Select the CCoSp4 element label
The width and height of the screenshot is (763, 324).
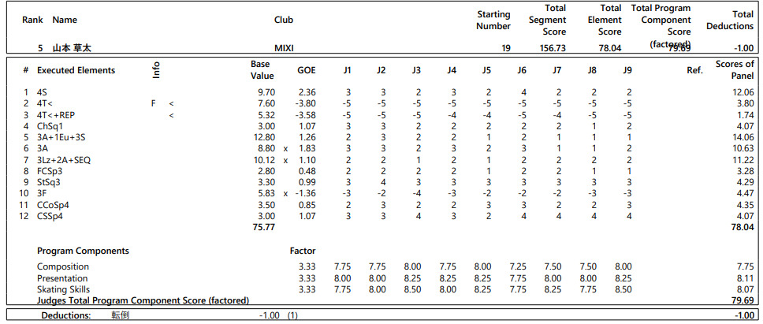click(x=54, y=204)
